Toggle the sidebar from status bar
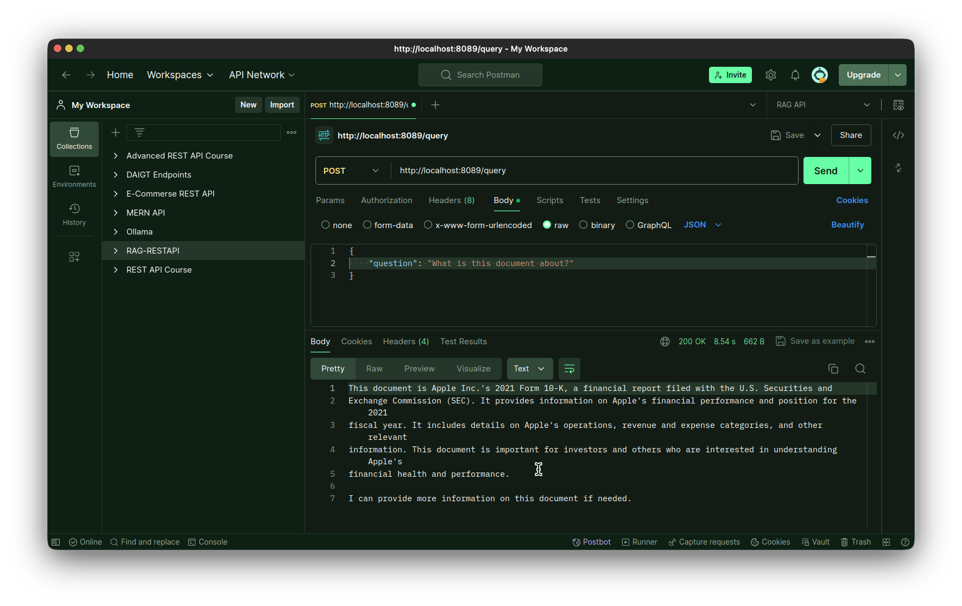This screenshot has height=606, width=962. [x=55, y=542]
